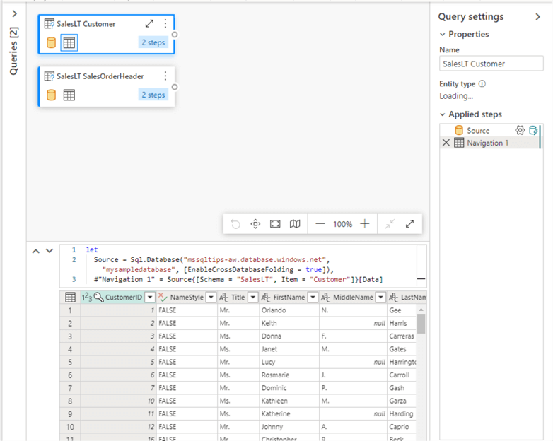
Task: Open the Title column filter dropdown
Action: click(x=252, y=298)
